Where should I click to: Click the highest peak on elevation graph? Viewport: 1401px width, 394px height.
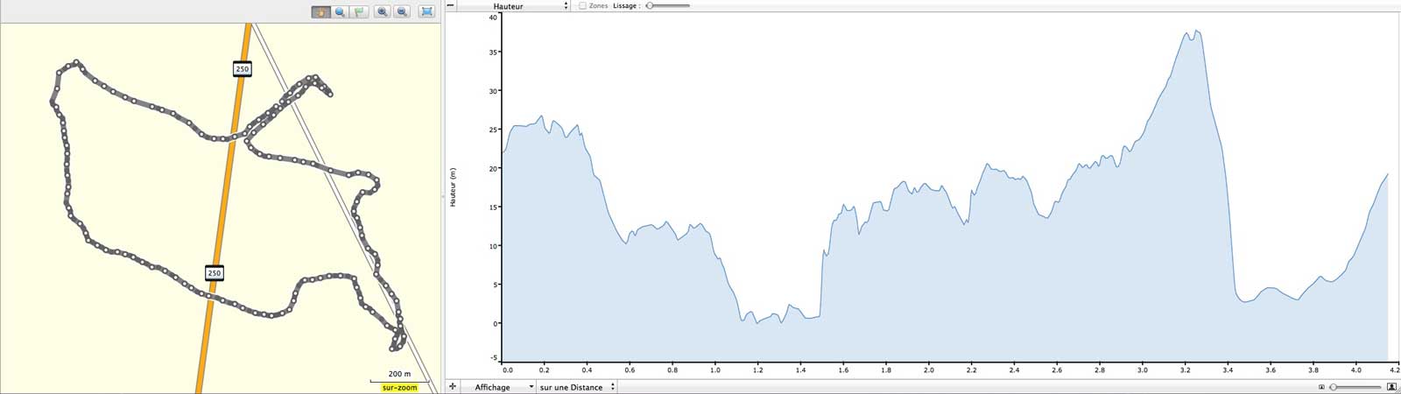tap(1196, 32)
